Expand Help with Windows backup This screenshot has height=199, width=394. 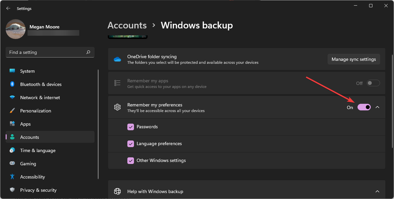coord(377,191)
